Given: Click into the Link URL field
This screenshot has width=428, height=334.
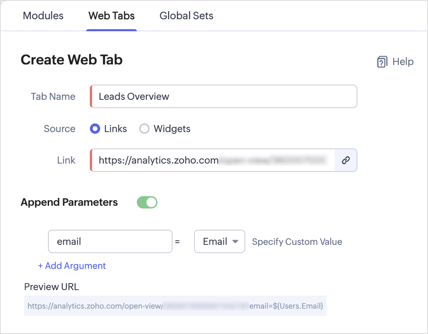Looking at the screenshot, I should (213, 160).
